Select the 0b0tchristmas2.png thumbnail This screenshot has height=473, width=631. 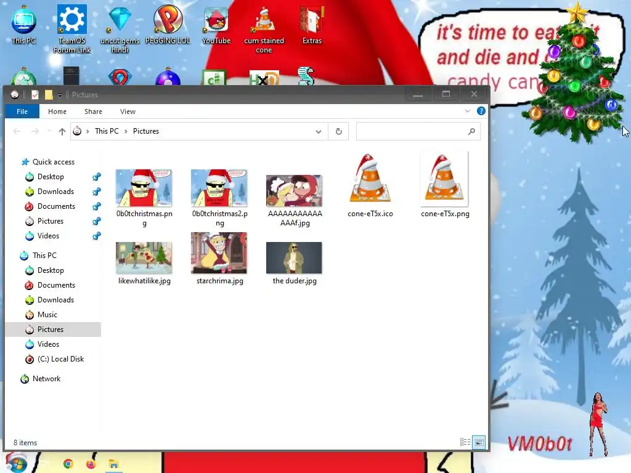(219, 188)
